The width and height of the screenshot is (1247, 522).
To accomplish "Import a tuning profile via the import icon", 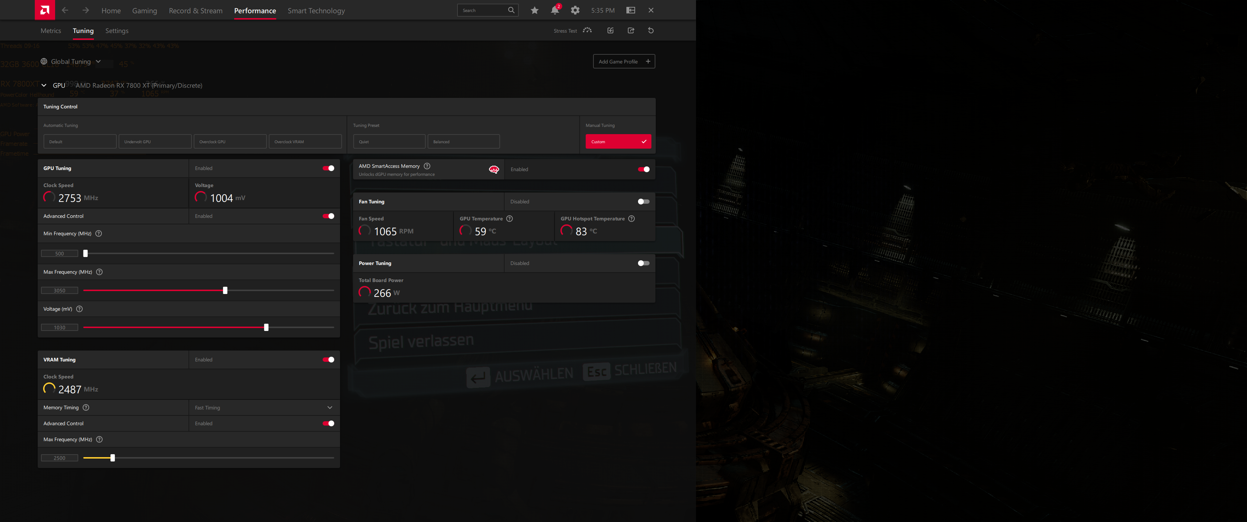I will click(x=610, y=30).
